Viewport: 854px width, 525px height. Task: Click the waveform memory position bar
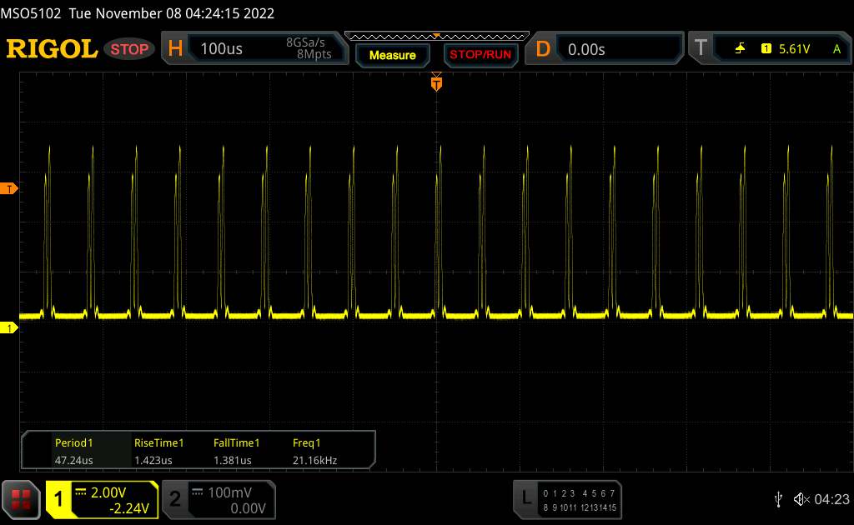[436, 36]
